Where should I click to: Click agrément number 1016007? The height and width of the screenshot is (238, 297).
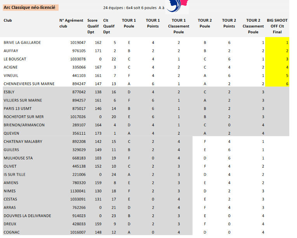click(78, 232)
